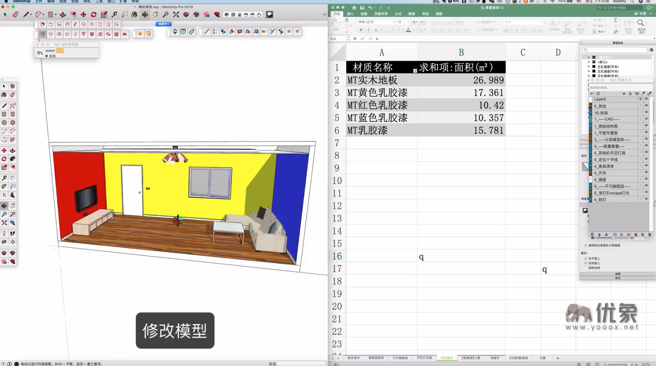Activate the Push/Pull tool in top toolbar

click(x=63, y=15)
